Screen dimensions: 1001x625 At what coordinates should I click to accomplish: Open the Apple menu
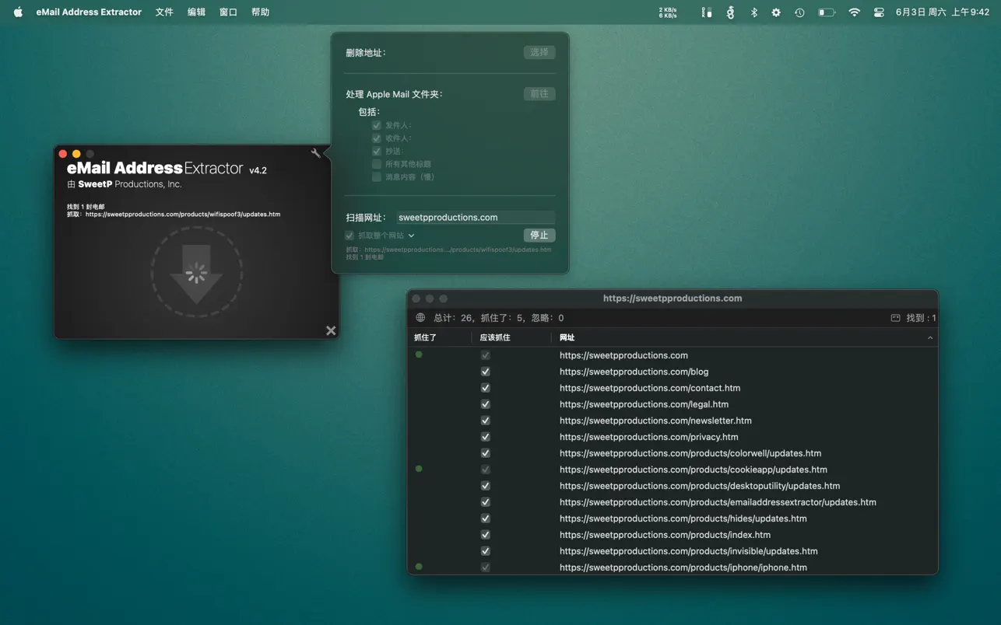(18, 12)
